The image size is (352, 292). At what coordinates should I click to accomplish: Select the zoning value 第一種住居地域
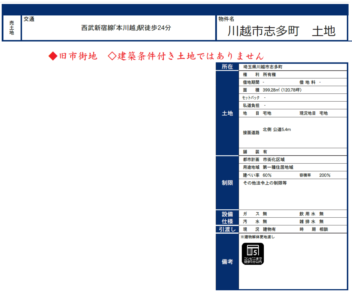click(278, 167)
